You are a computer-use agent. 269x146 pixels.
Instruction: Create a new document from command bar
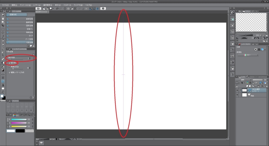coord(44,9)
